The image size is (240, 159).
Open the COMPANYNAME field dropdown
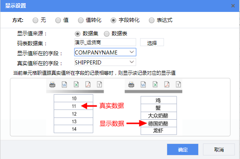131,52
